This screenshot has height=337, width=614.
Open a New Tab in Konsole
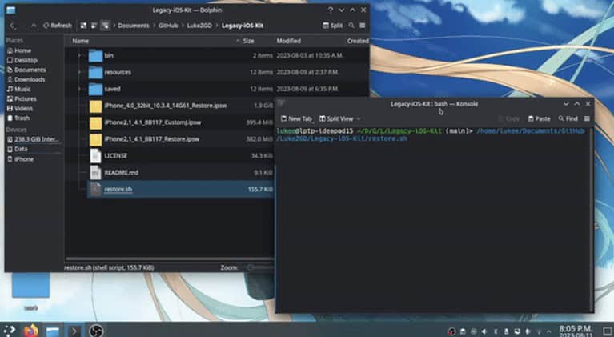point(296,118)
